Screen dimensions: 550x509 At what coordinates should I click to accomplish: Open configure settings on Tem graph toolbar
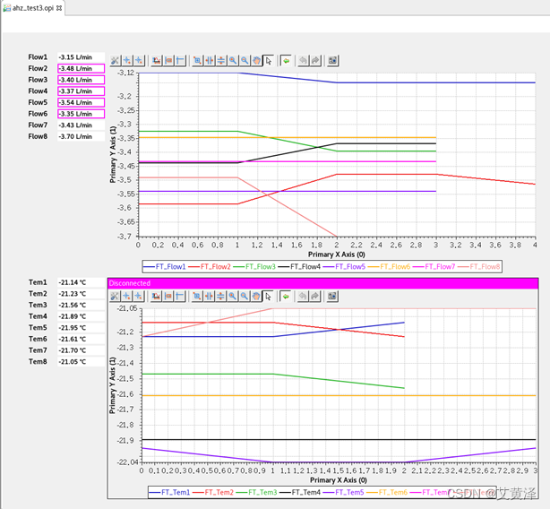coord(115,297)
